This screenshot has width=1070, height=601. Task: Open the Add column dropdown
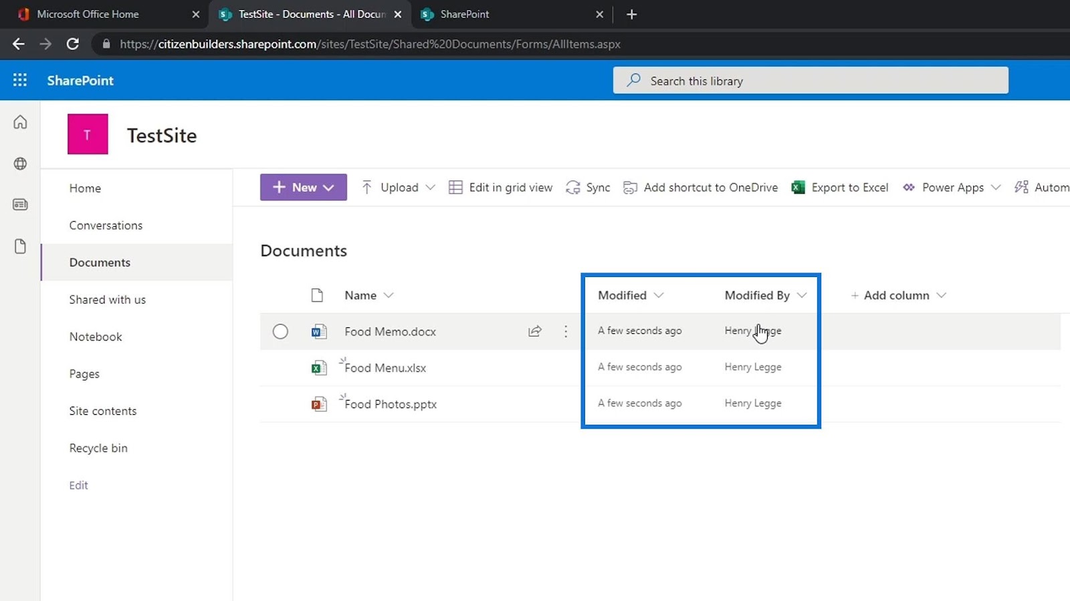tap(942, 295)
